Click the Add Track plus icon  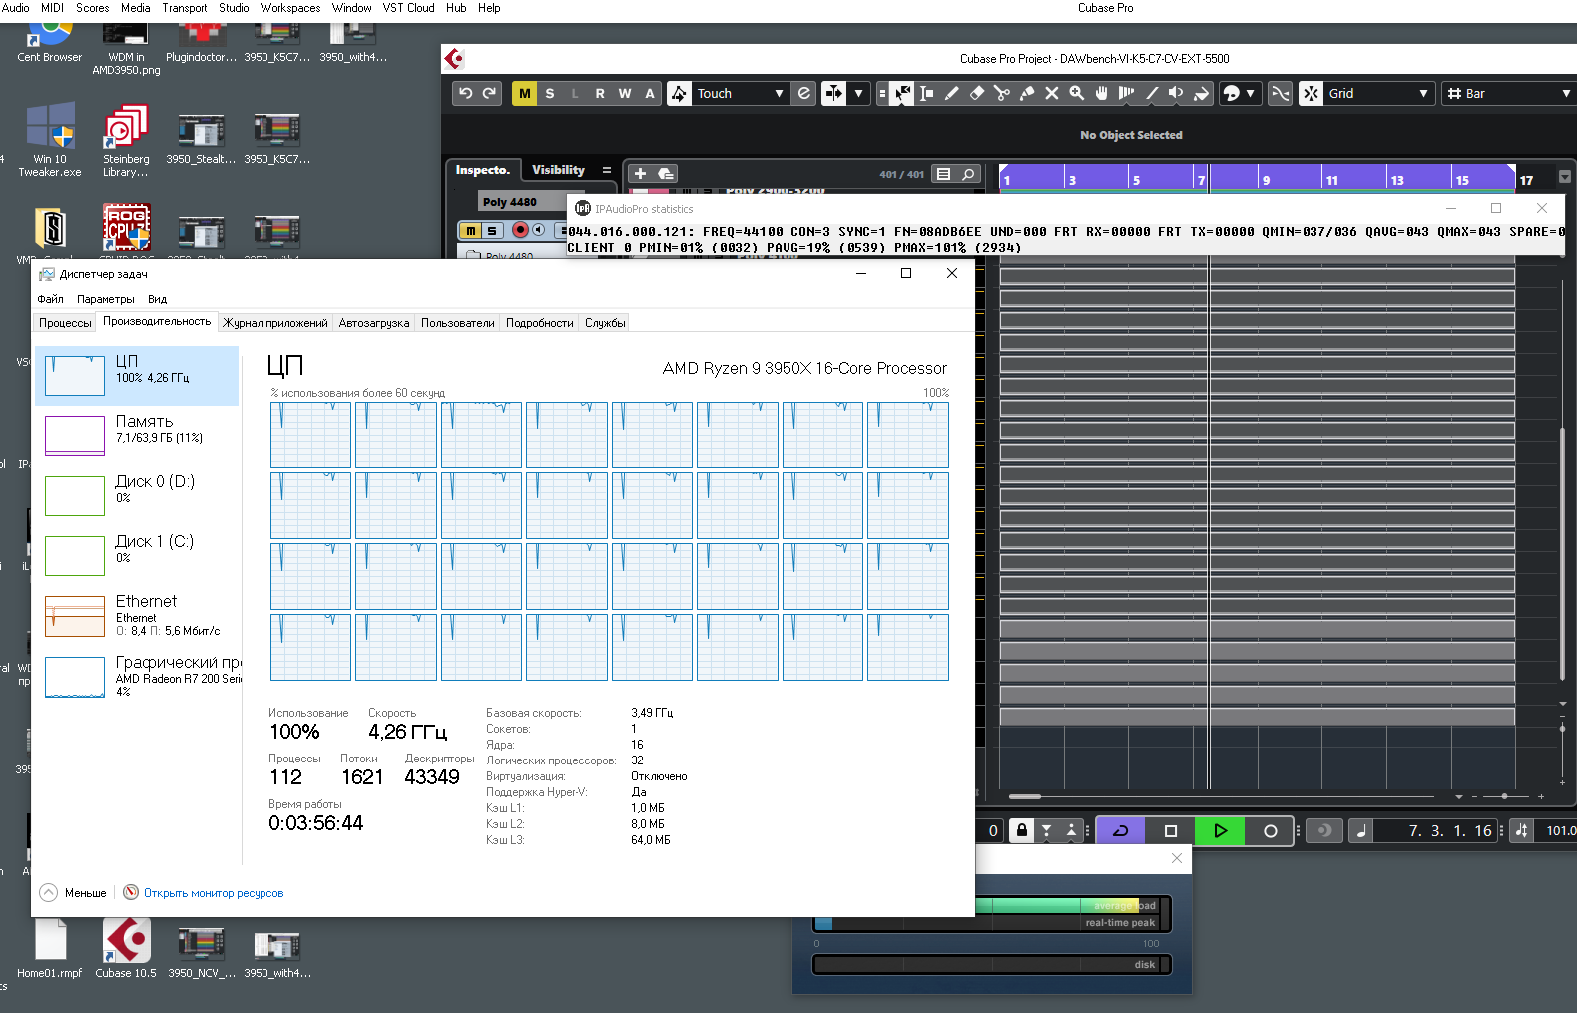(641, 174)
